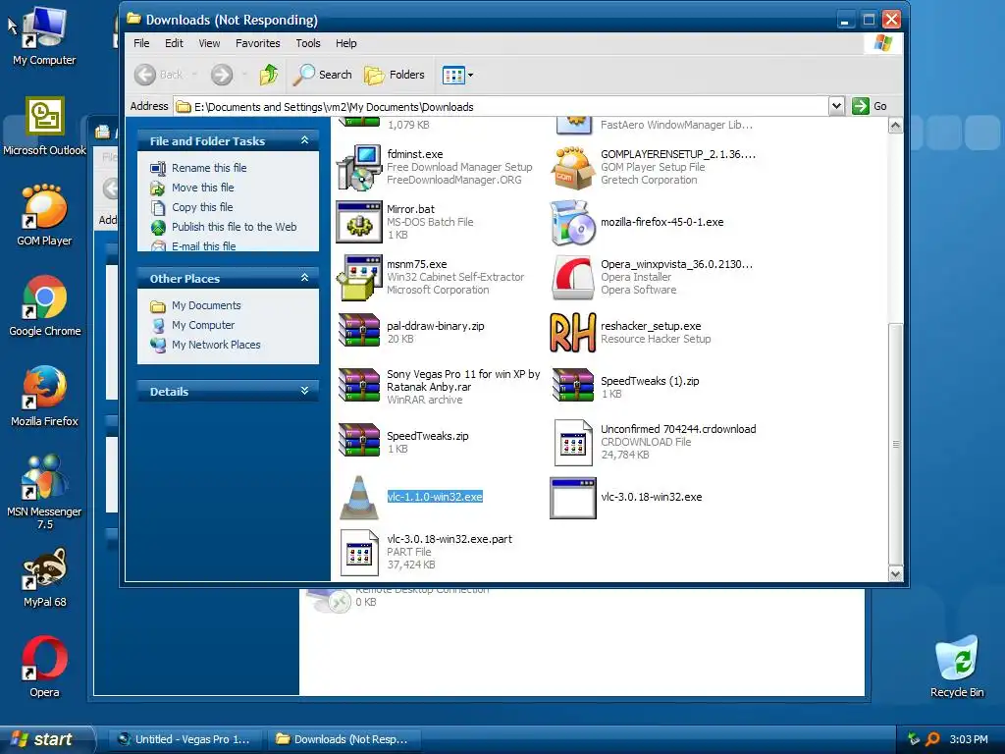Open the Tools menu
1005x754 pixels.
point(307,43)
